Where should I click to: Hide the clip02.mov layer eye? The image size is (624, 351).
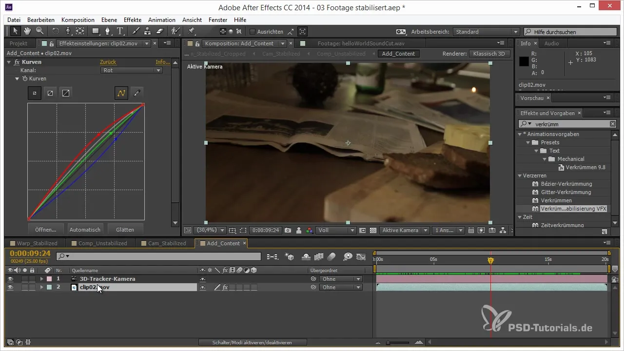coord(11,287)
